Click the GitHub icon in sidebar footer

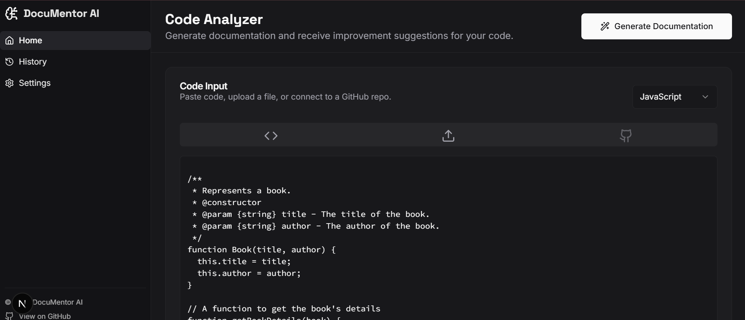[x=9, y=316]
